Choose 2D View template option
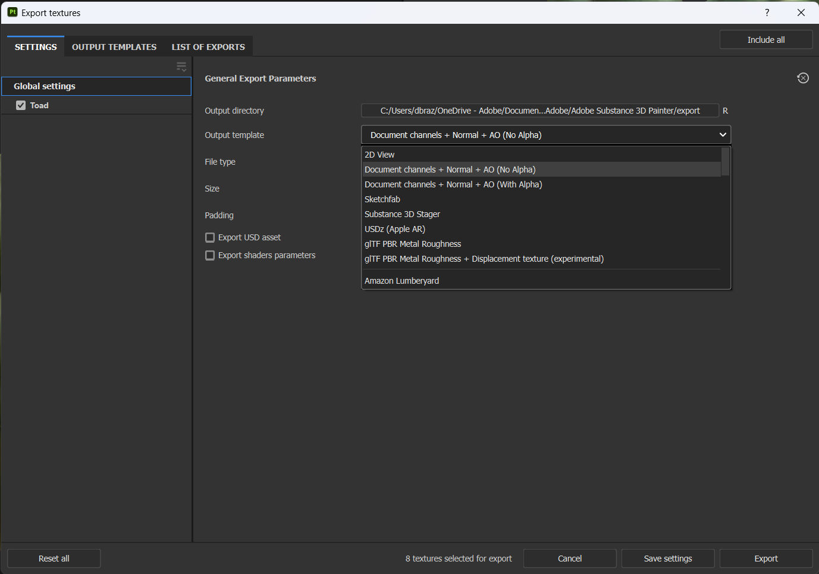The height and width of the screenshot is (574, 819). pyautogui.click(x=541, y=155)
